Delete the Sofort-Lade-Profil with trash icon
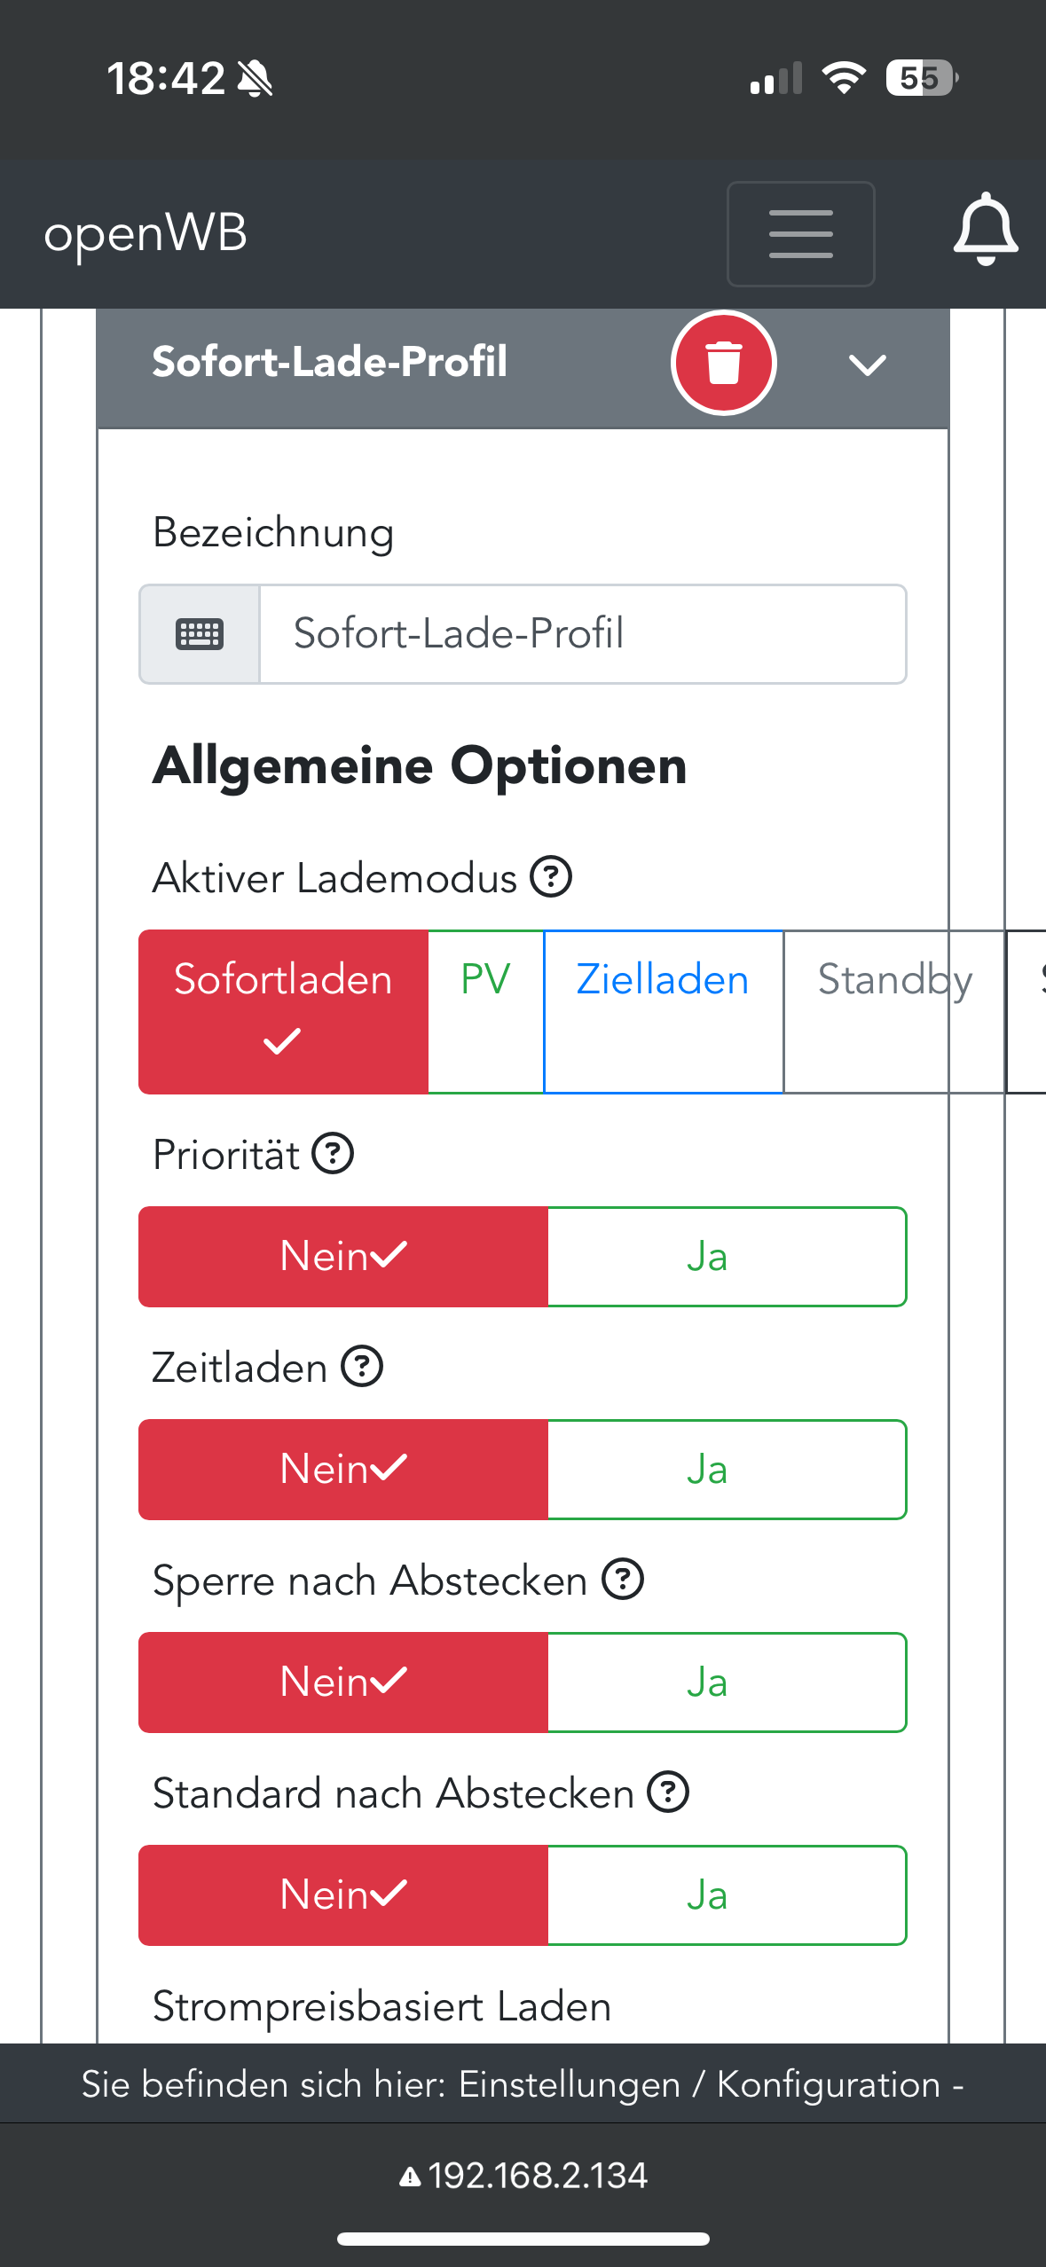Viewport: 1046px width, 2267px height. pyautogui.click(x=723, y=363)
